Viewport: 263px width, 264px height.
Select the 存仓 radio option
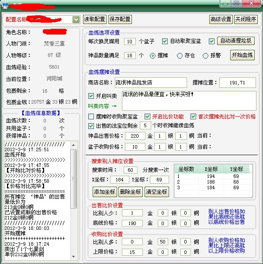[x=180, y=56]
